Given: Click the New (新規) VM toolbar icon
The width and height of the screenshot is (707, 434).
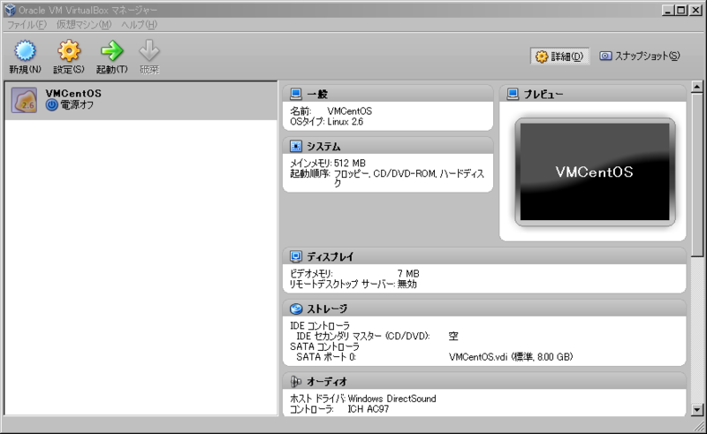Looking at the screenshot, I should 25,50.
